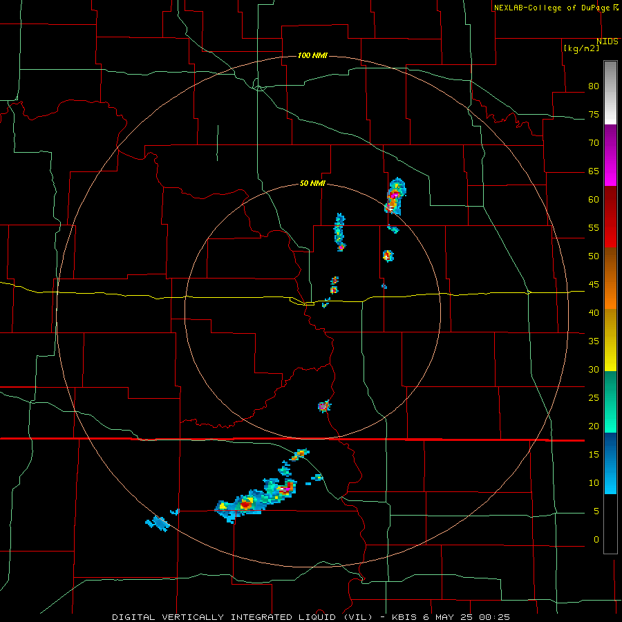The image size is (622, 622).
Task: Click the 20 value on color scale
Action: 594,426
